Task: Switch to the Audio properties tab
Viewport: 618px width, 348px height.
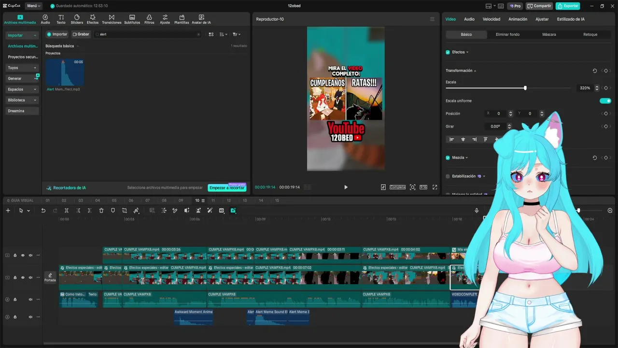Action: tap(469, 19)
